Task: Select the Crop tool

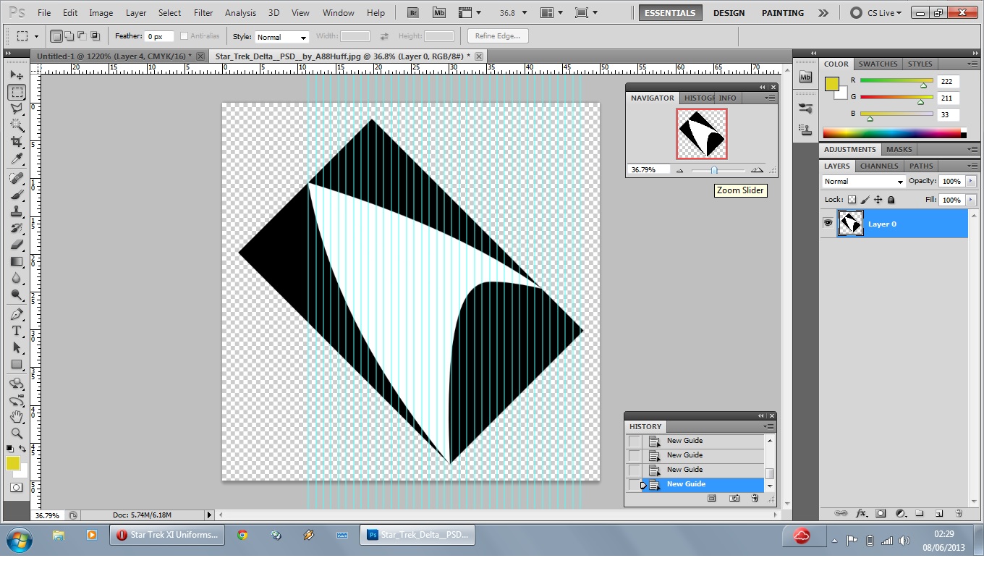Action: (x=17, y=142)
